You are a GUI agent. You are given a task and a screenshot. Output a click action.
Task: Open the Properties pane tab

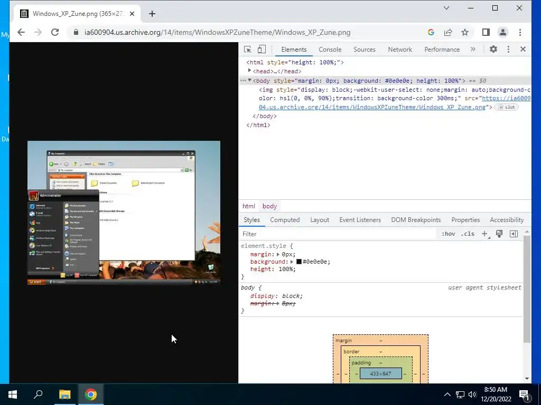click(465, 220)
